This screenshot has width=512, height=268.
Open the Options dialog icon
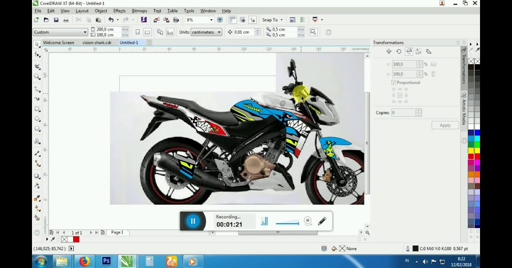tap(302, 20)
